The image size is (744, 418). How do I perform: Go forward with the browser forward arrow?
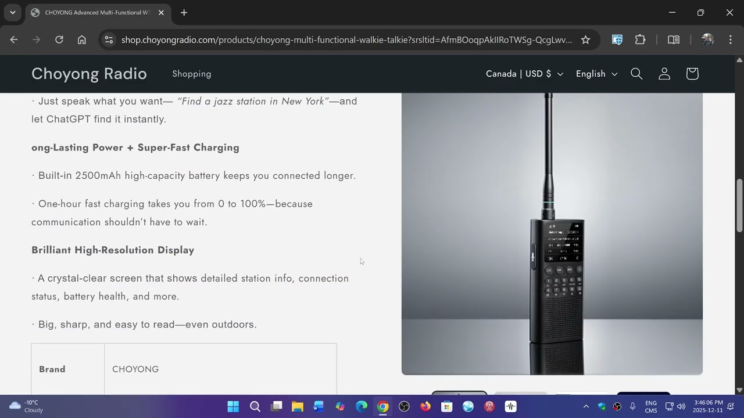point(37,39)
